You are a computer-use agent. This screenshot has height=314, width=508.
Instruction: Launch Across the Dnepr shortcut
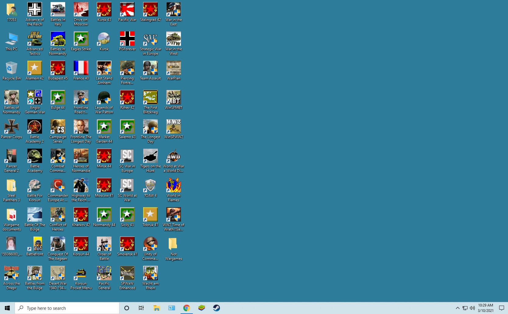pyautogui.click(x=12, y=273)
